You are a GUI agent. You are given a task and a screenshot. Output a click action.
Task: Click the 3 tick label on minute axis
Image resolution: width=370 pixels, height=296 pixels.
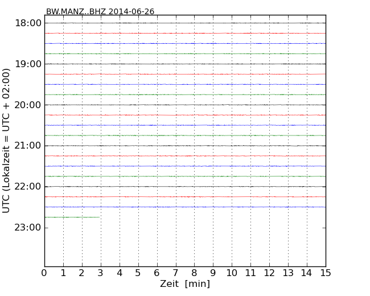click(101, 273)
